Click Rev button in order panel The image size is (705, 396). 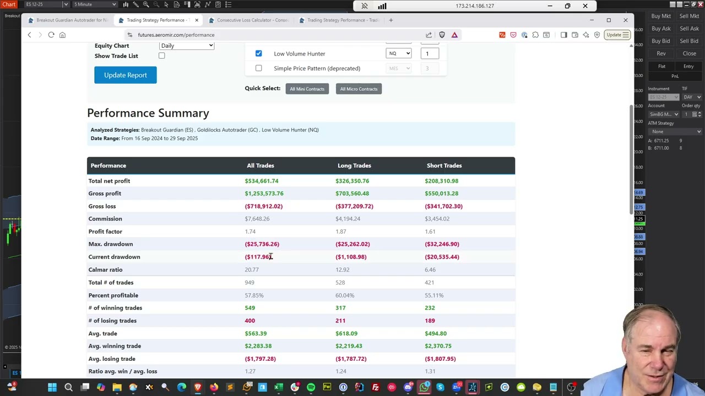(661, 53)
